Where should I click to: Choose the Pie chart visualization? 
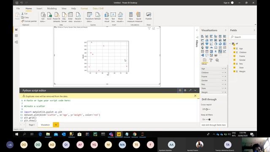[216, 44]
